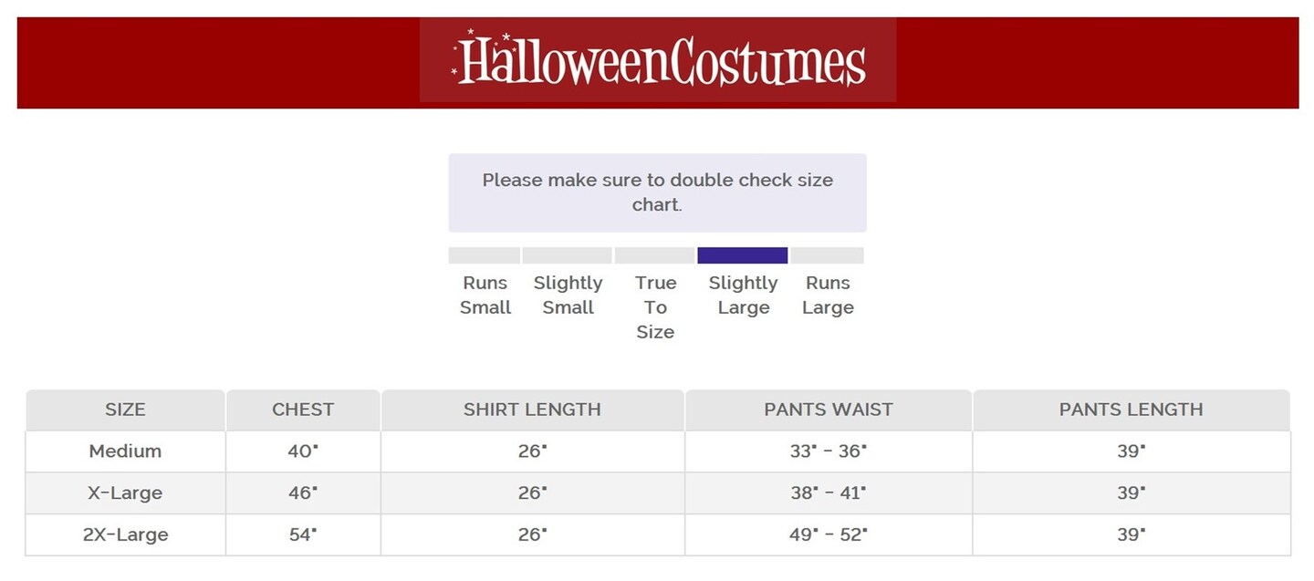Select the Slightly Small fit segment

567,255
